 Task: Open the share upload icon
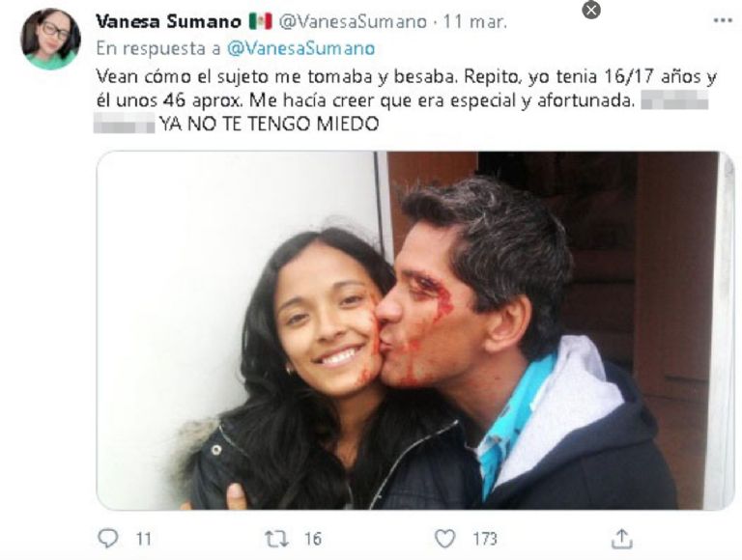(622, 539)
